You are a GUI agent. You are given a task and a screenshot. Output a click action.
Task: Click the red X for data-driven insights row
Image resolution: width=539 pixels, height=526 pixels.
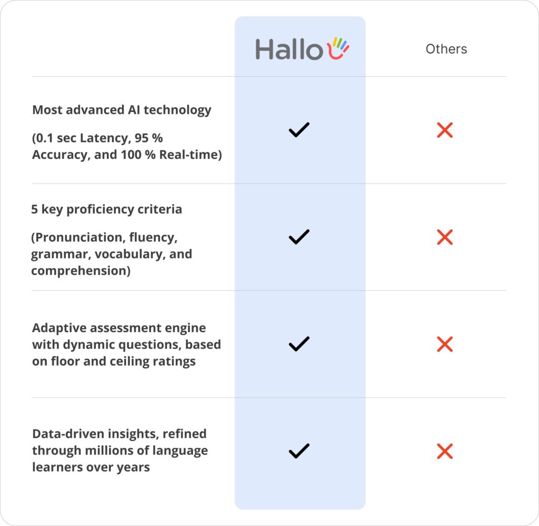pos(445,451)
